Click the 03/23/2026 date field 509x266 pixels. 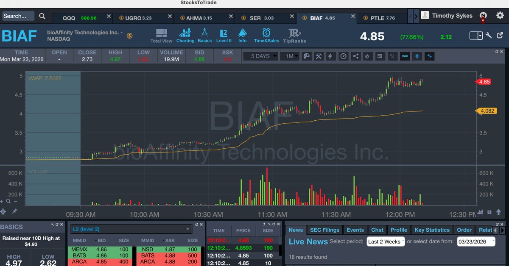click(x=471, y=241)
